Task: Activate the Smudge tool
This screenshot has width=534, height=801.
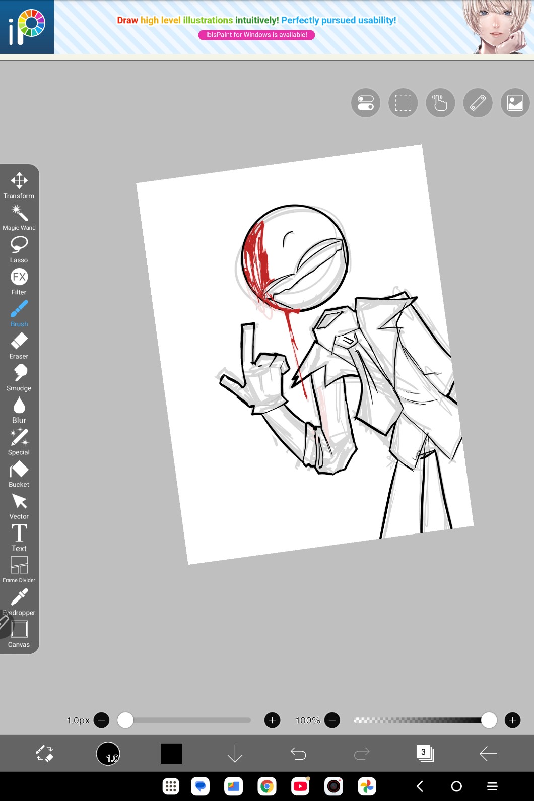Action: [19, 377]
